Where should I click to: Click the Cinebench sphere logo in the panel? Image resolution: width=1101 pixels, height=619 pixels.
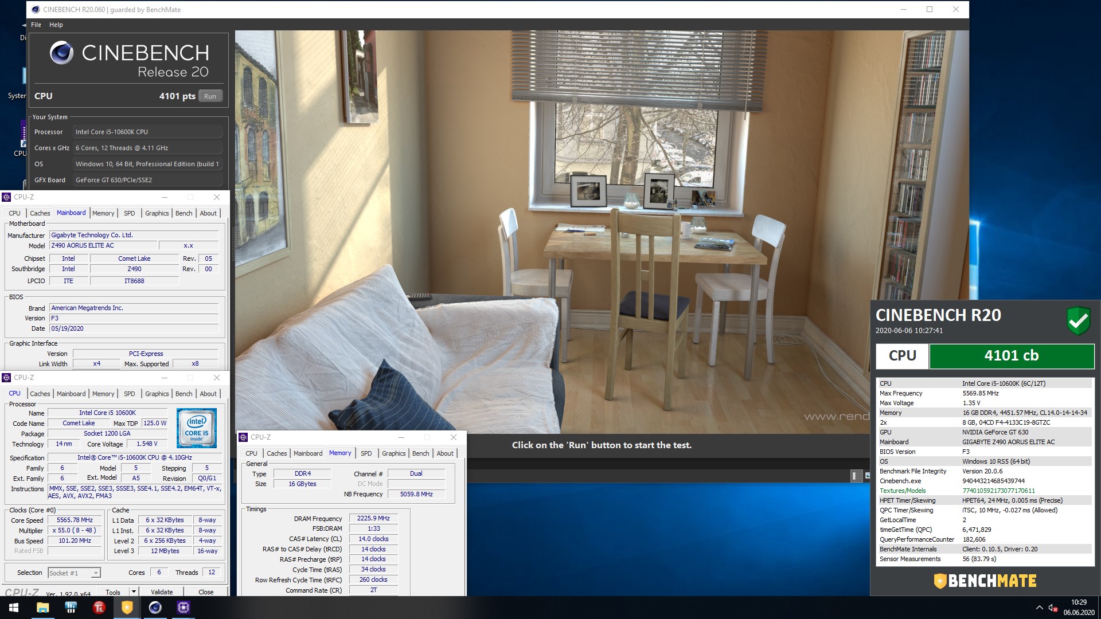(62, 53)
